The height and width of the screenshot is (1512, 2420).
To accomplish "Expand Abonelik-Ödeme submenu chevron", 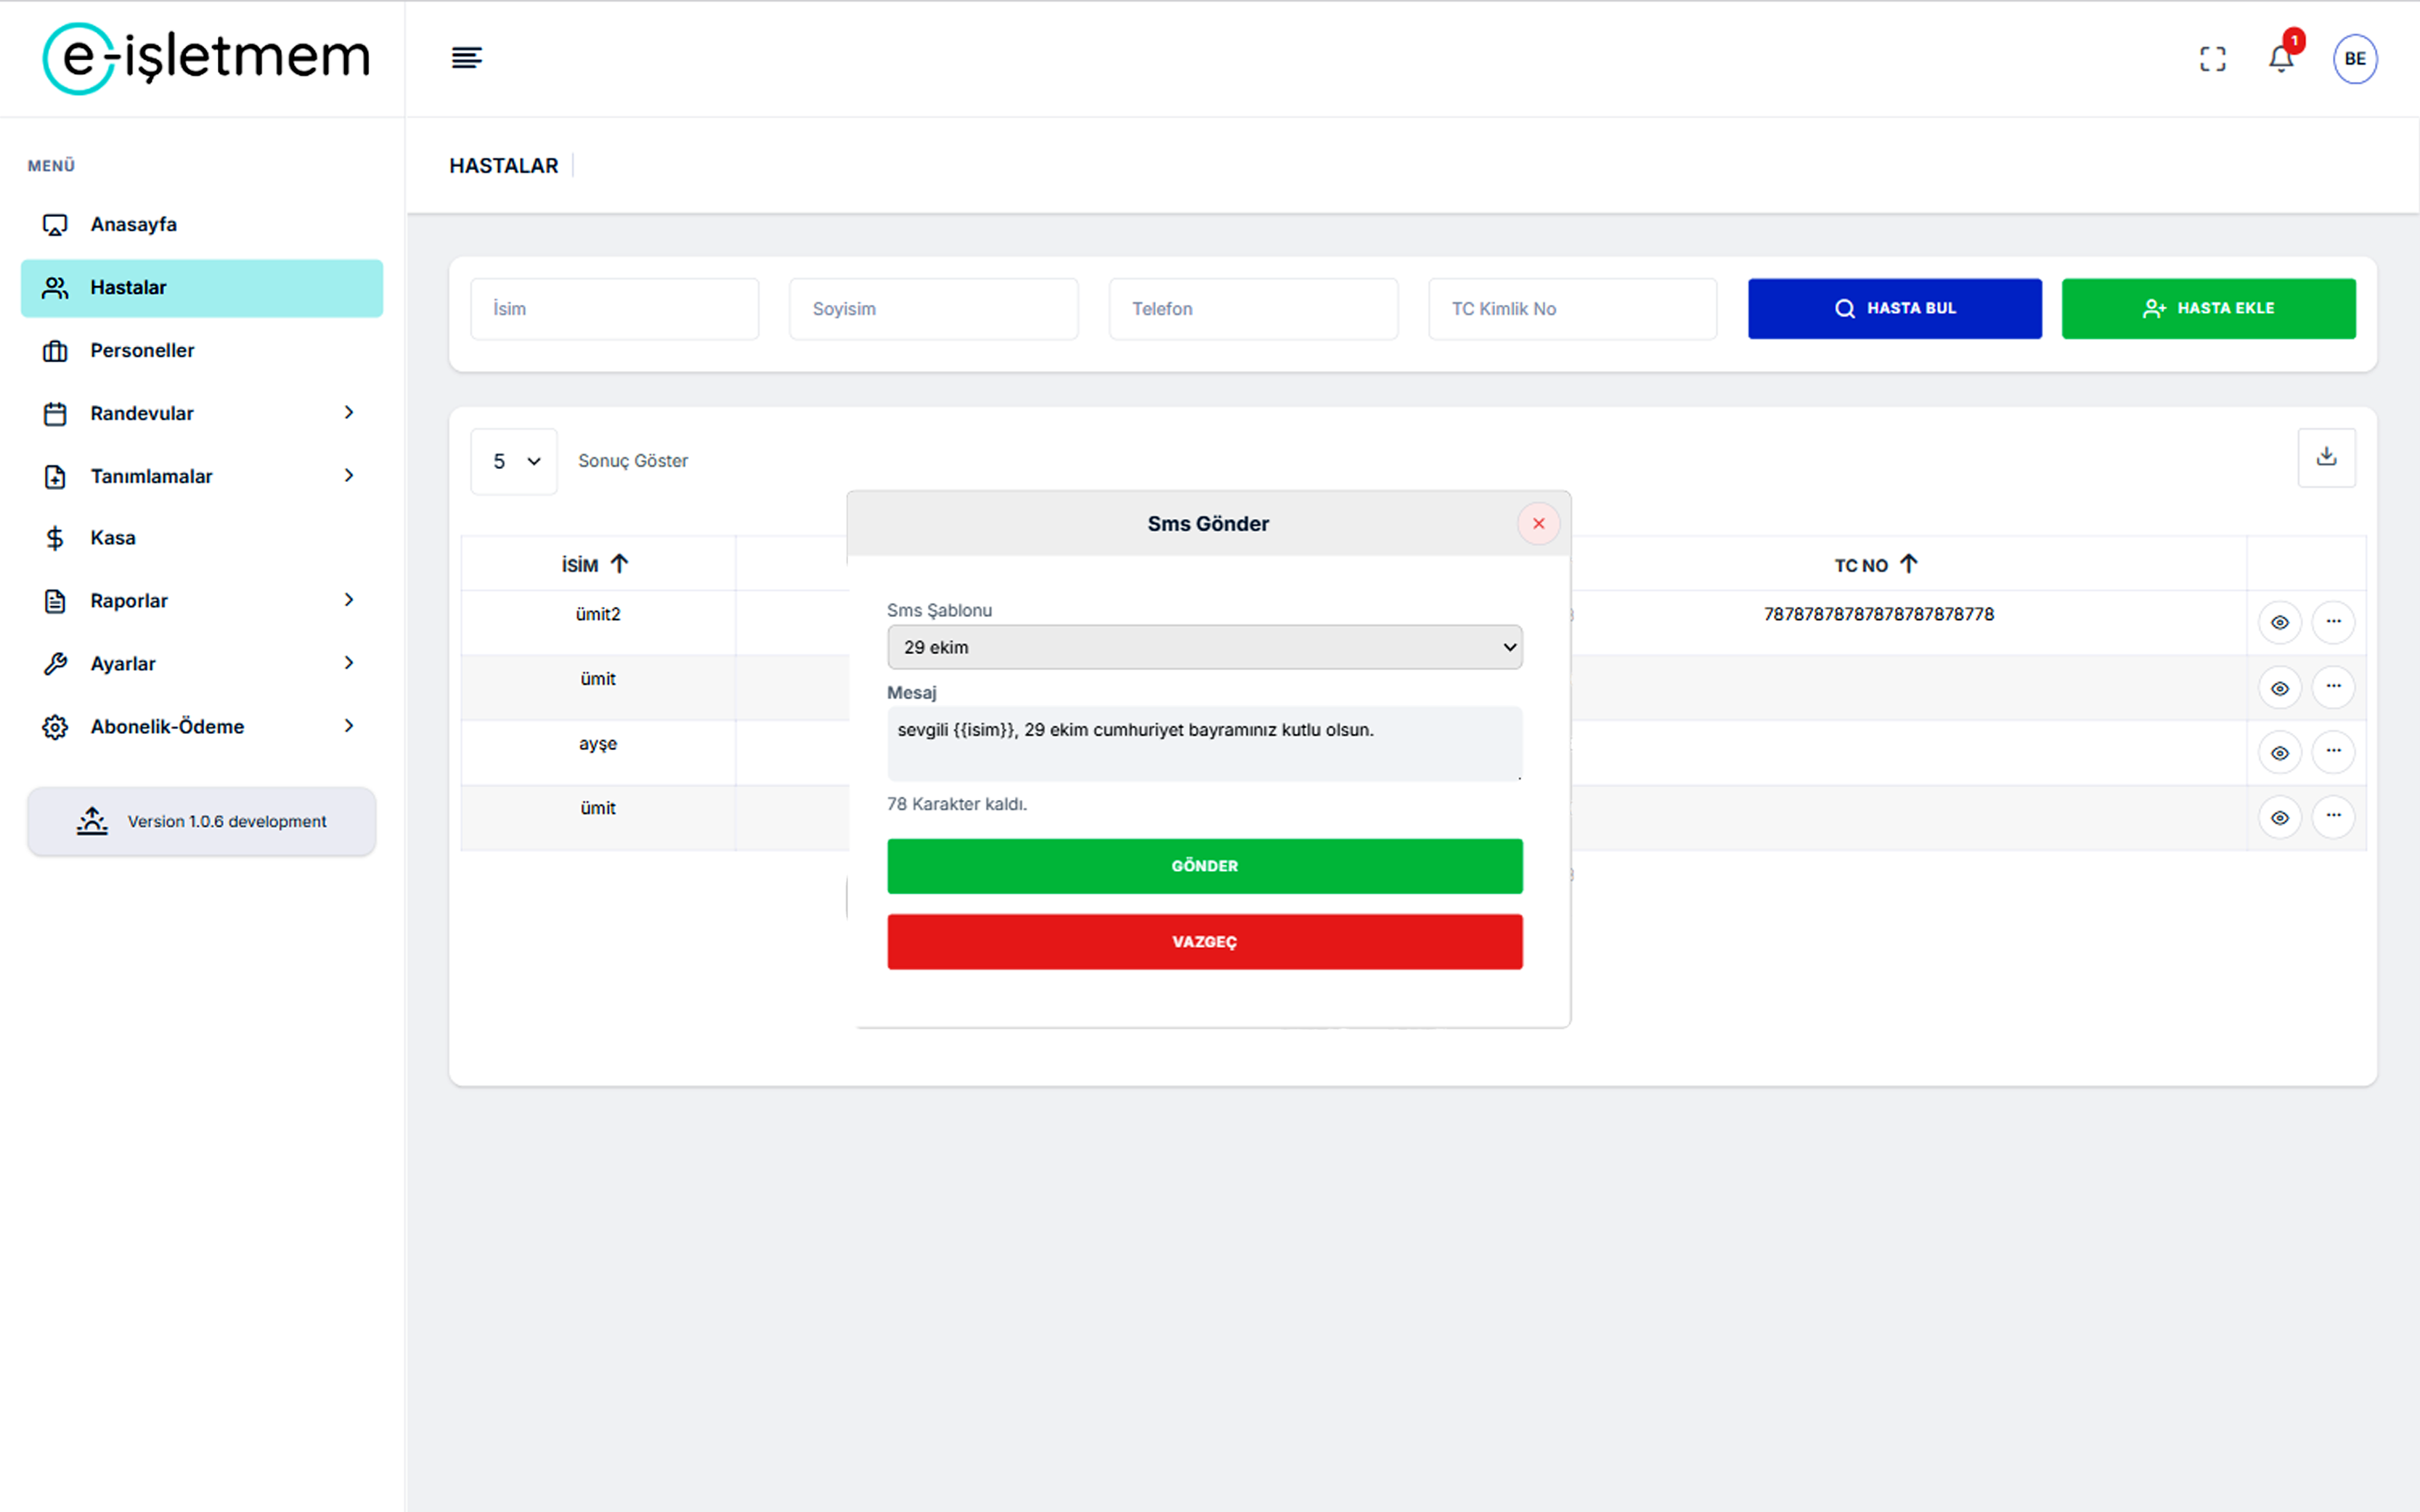I will coord(349,725).
